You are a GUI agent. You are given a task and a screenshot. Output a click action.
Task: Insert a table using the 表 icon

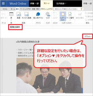[11, 14]
